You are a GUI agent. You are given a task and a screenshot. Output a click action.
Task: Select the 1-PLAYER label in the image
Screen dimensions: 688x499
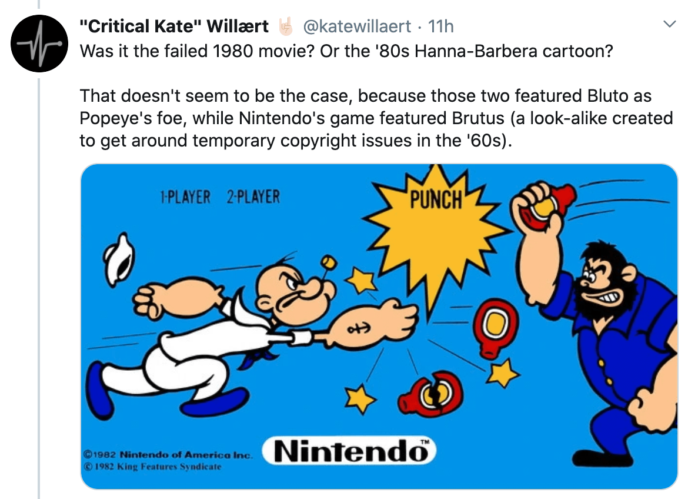pyautogui.click(x=185, y=197)
